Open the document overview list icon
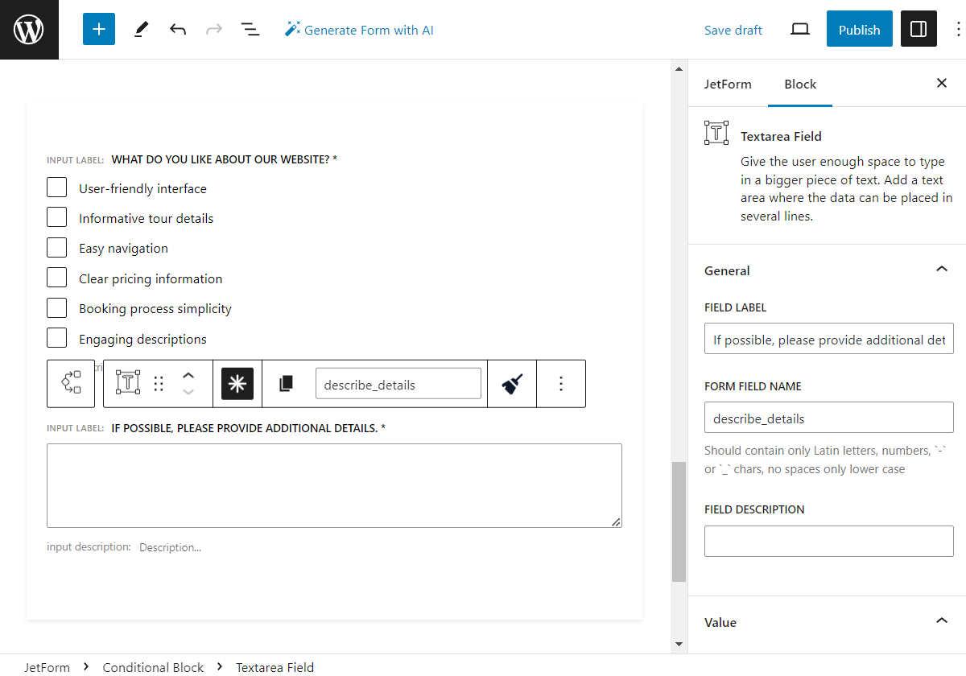966x676 pixels. [250, 29]
